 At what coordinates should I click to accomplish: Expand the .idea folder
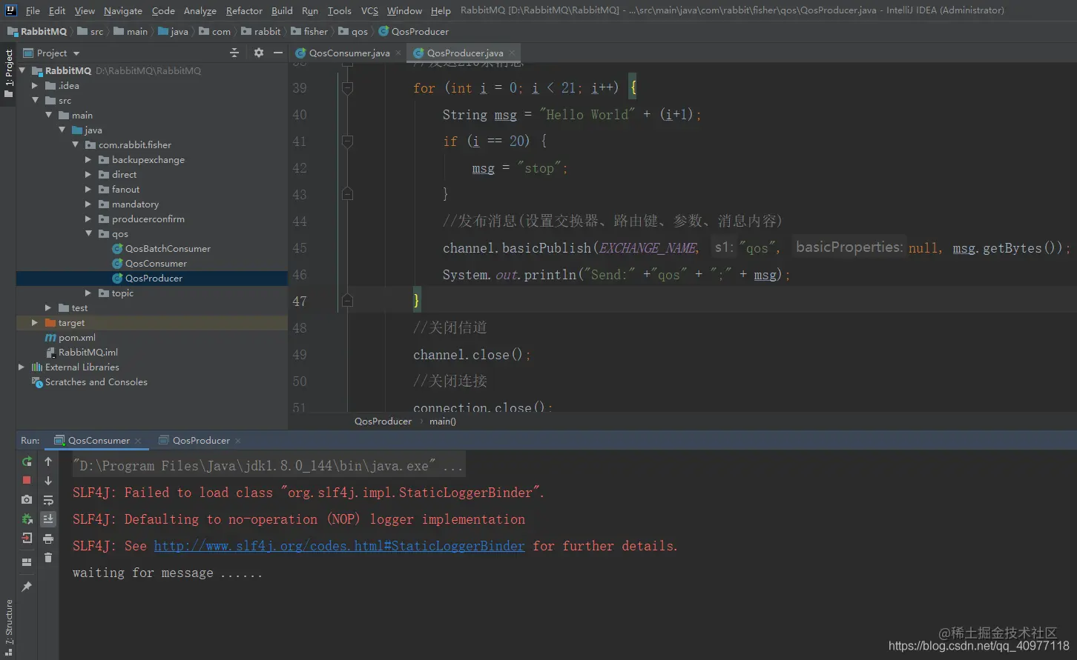coord(35,85)
